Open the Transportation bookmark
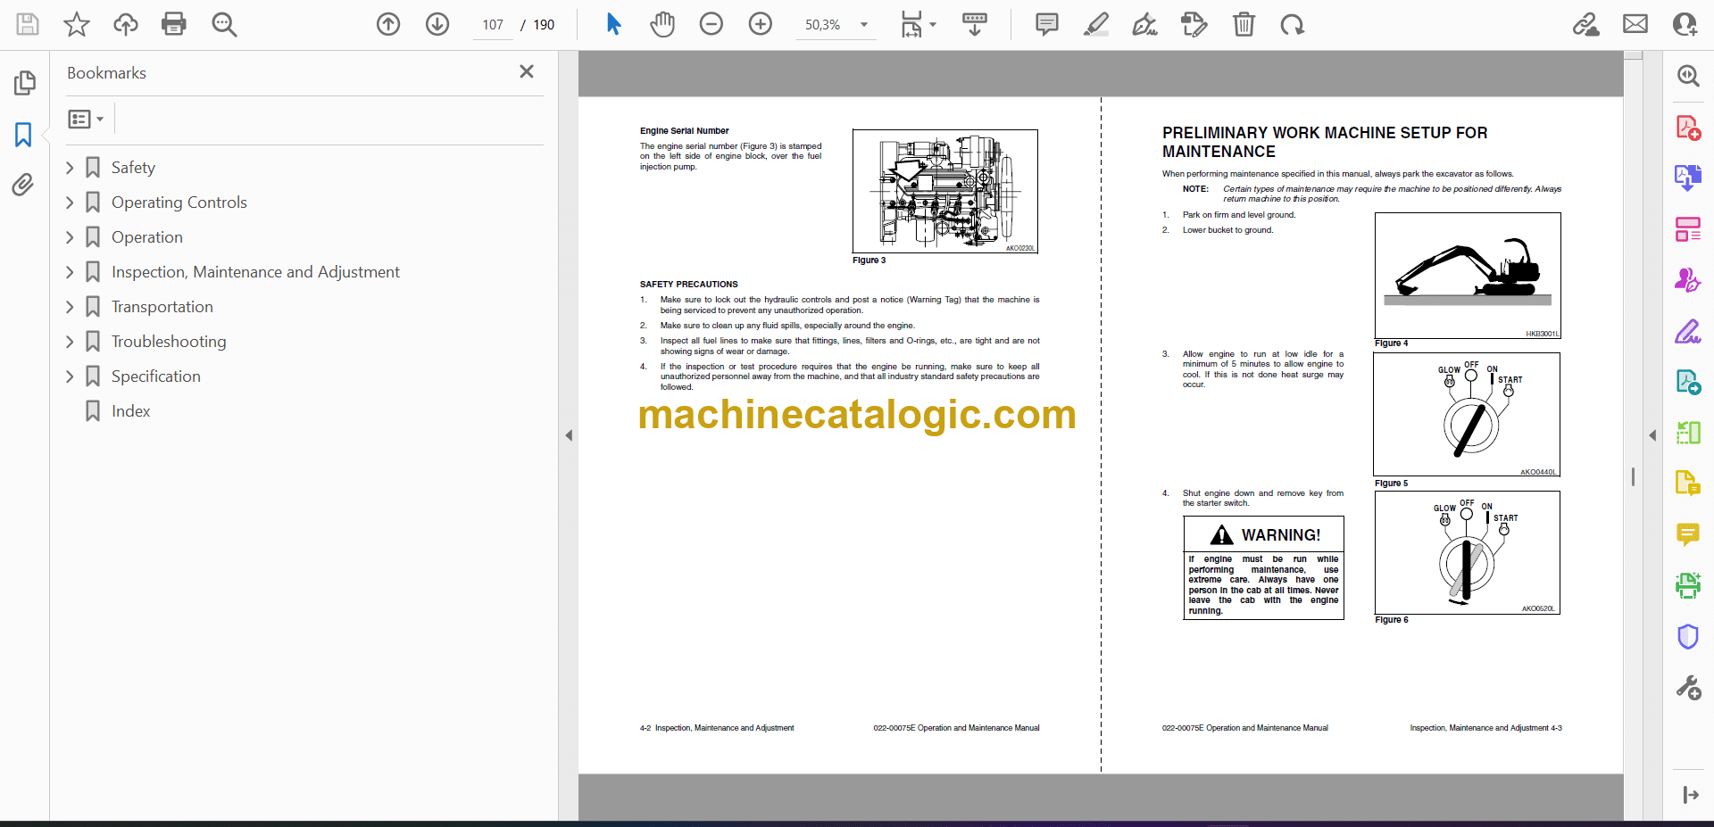The image size is (1714, 827). 162,307
